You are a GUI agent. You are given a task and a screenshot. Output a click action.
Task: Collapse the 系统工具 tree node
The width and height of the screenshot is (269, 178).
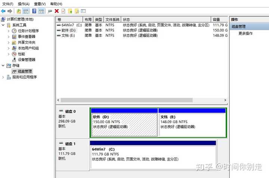(3, 25)
